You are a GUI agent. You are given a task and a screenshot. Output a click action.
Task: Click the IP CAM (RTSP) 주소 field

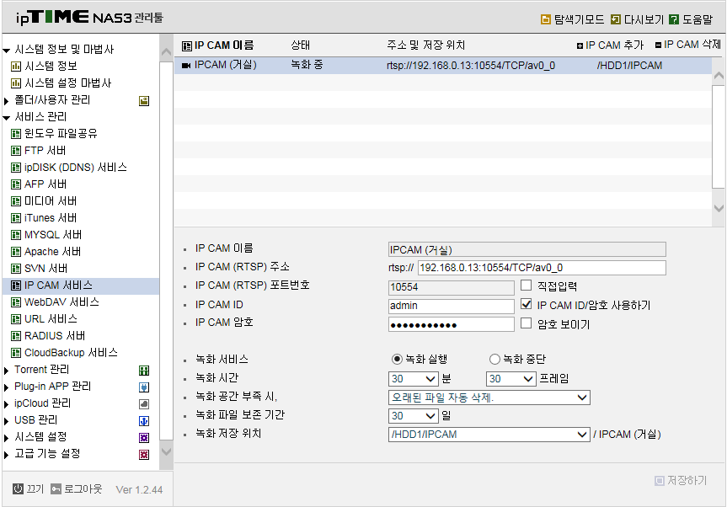[542, 268]
